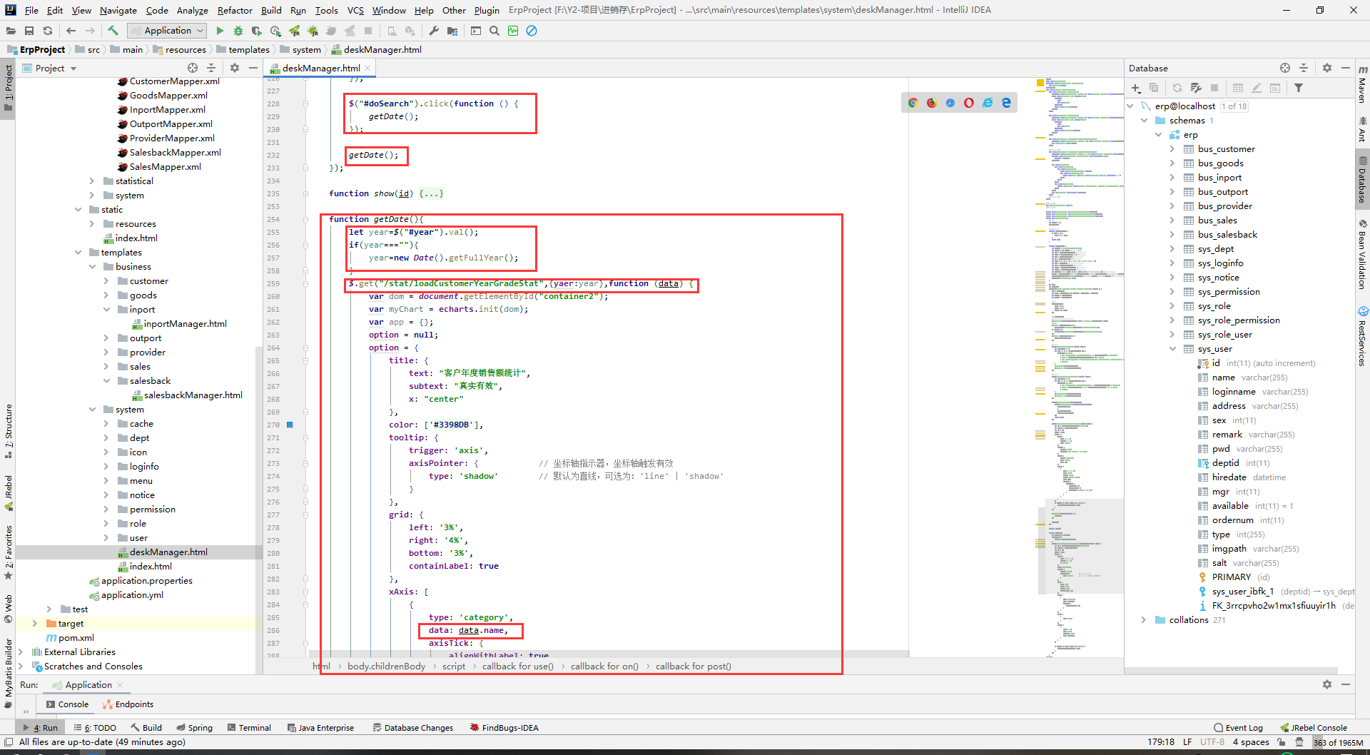Open page in Firefox from editor popup
Screen dimensions: 1370x755
931,103
